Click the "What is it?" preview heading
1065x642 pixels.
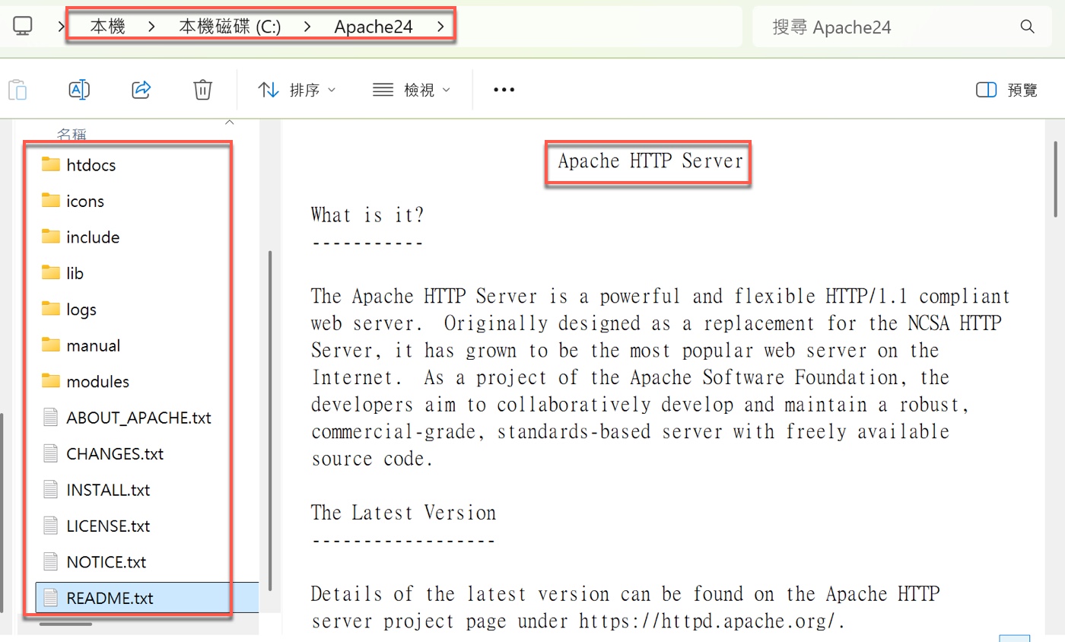click(x=367, y=215)
